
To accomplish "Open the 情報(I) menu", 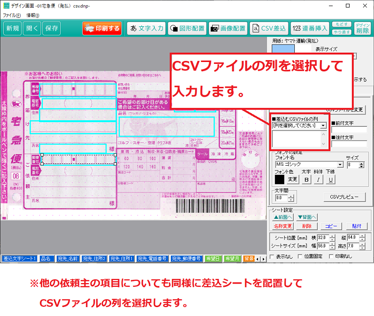I will pos(33,15).
